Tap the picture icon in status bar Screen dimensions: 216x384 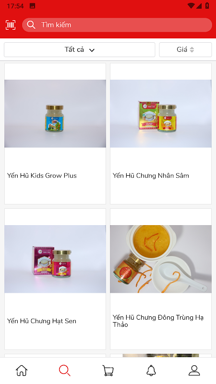[32, 6]
